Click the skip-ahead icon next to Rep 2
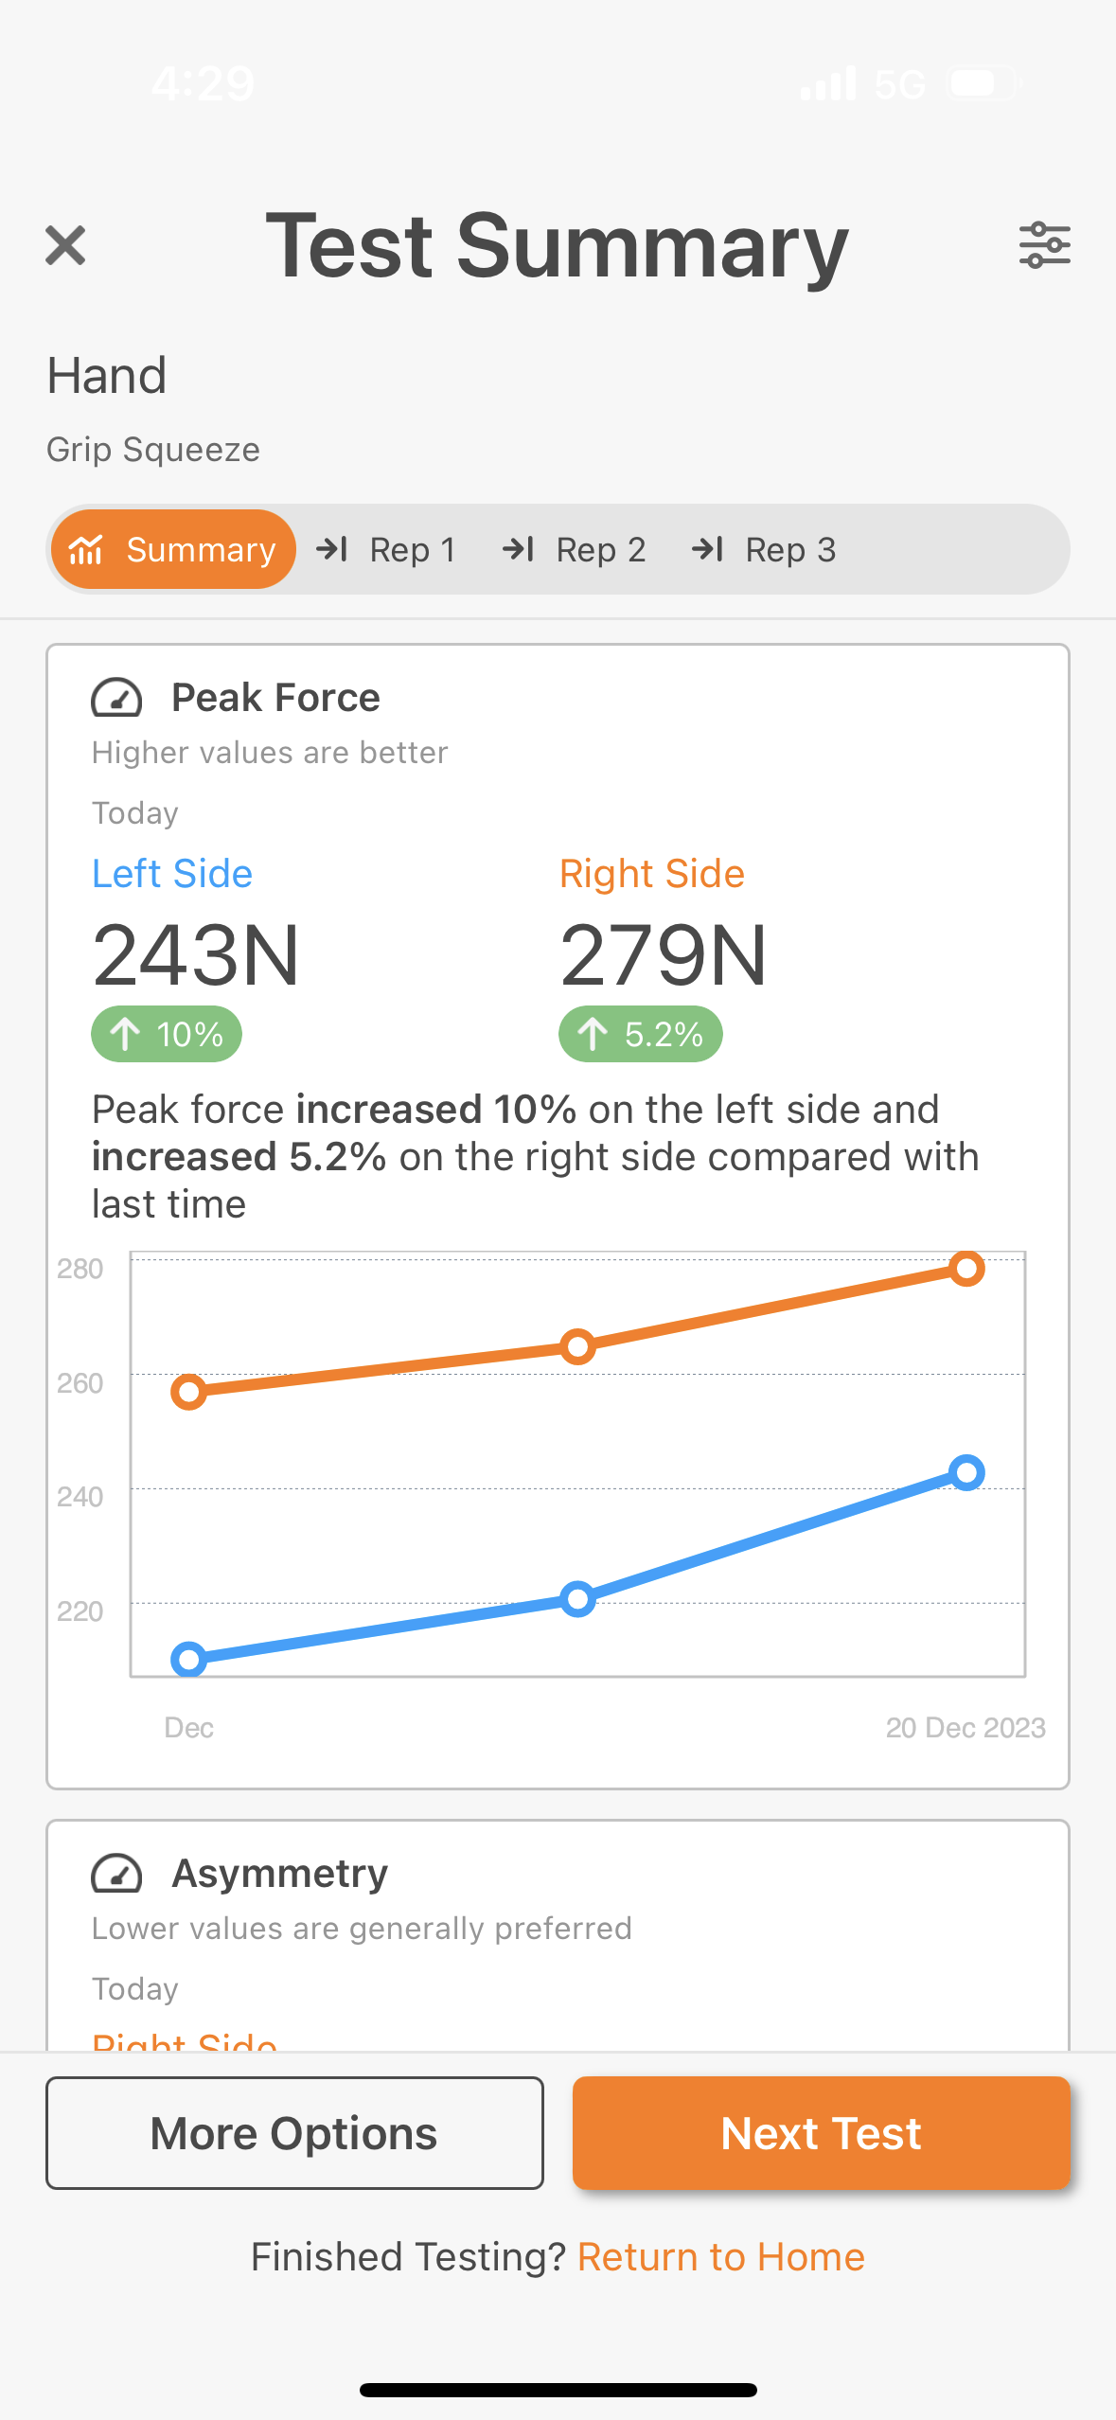 (x=522, y=549)
